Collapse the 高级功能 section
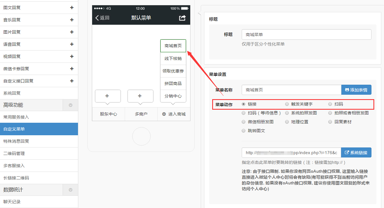 click(x=70, y=105)
